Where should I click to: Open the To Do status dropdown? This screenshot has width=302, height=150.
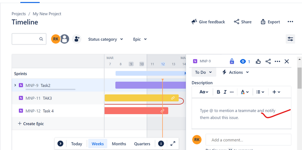point(204,72)
